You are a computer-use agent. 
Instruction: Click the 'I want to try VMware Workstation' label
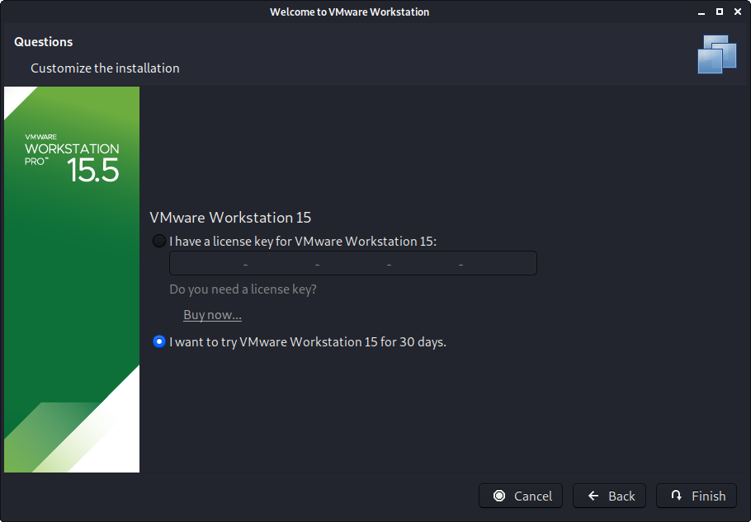(x=307, y=341)
